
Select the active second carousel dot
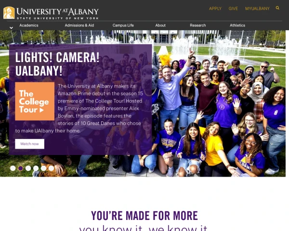point(20,168)
